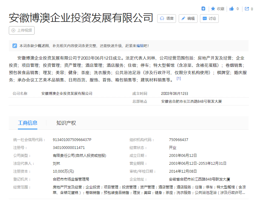Click the blue plus icon at top right
Screen dimensions: 257x200
204,9
